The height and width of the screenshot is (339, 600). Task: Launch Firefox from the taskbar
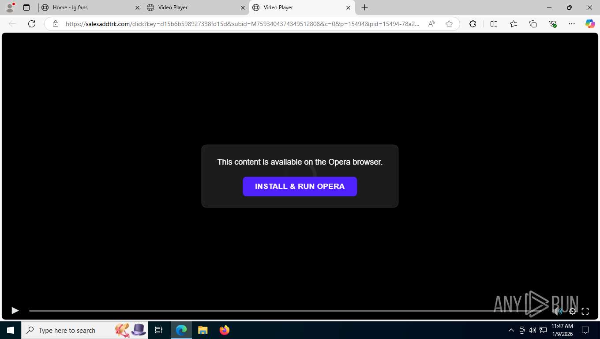point(225,330)
